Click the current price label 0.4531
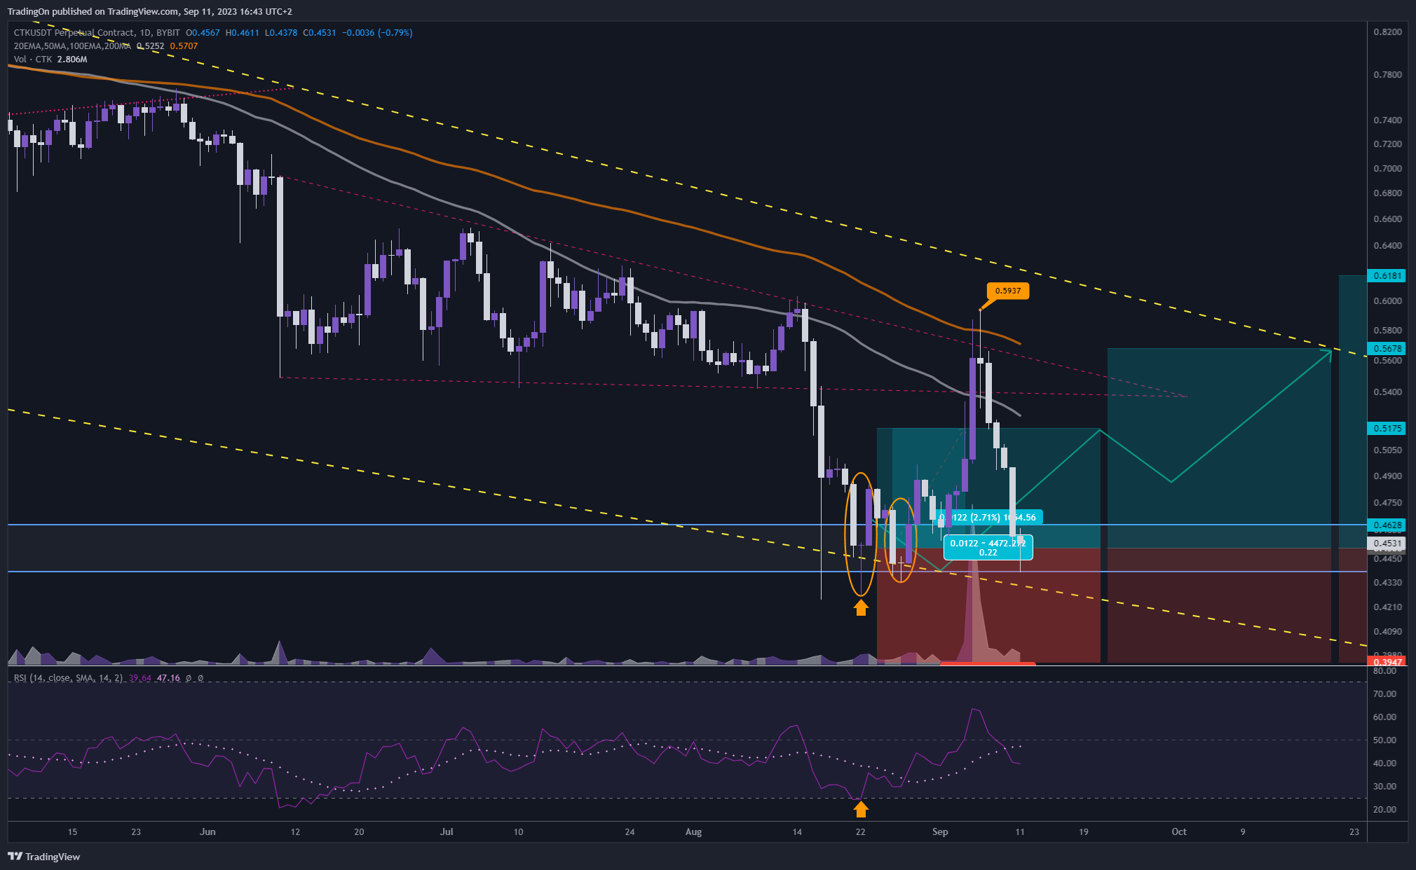The image size is (1416, 870). click(x=1387, y=543)
